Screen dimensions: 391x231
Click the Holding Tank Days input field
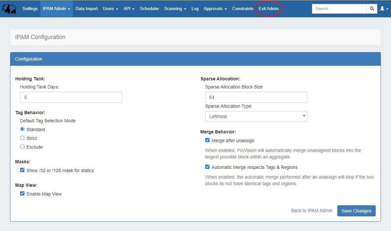(71, 97)
